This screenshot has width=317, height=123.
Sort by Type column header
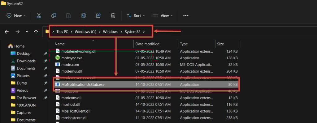184,44
